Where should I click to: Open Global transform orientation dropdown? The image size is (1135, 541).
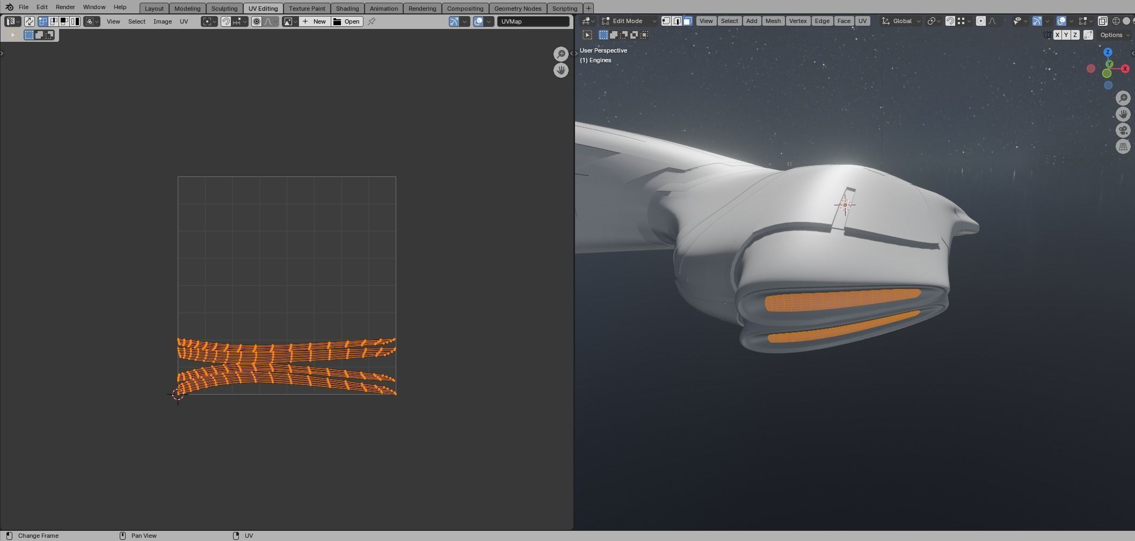[902, 21]
